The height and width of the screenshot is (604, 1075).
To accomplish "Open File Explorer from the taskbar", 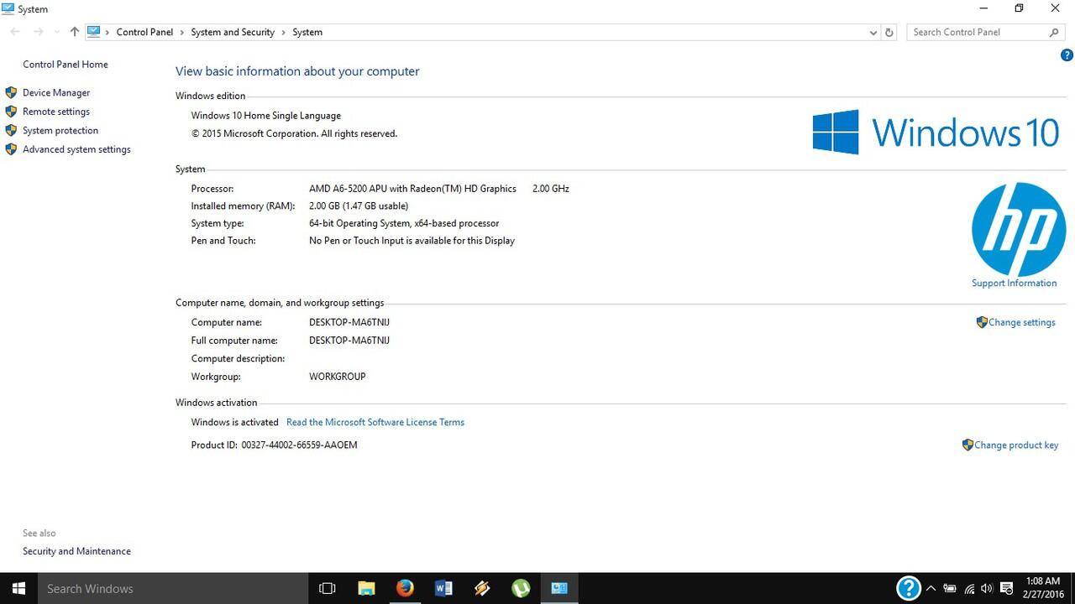I will point(366,588).
